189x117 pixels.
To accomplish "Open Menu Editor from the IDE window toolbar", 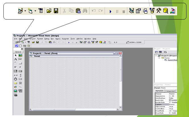I will [28, 42].
